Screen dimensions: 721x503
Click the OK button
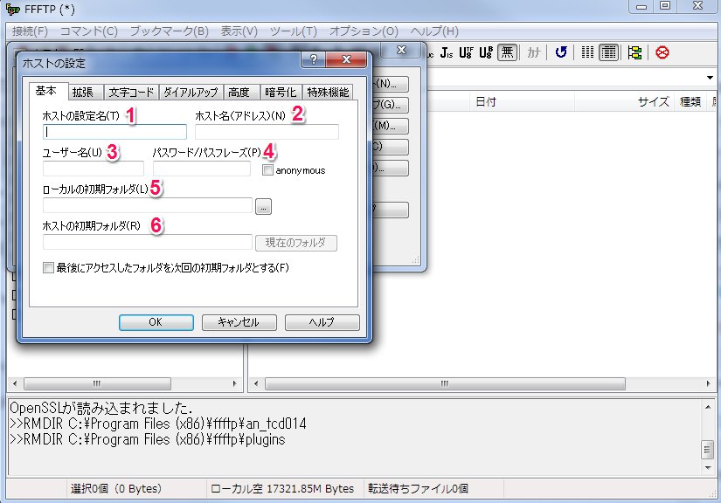click(156, 322)
